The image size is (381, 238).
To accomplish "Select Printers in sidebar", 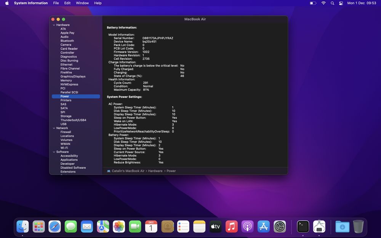I will pos(66,100).
